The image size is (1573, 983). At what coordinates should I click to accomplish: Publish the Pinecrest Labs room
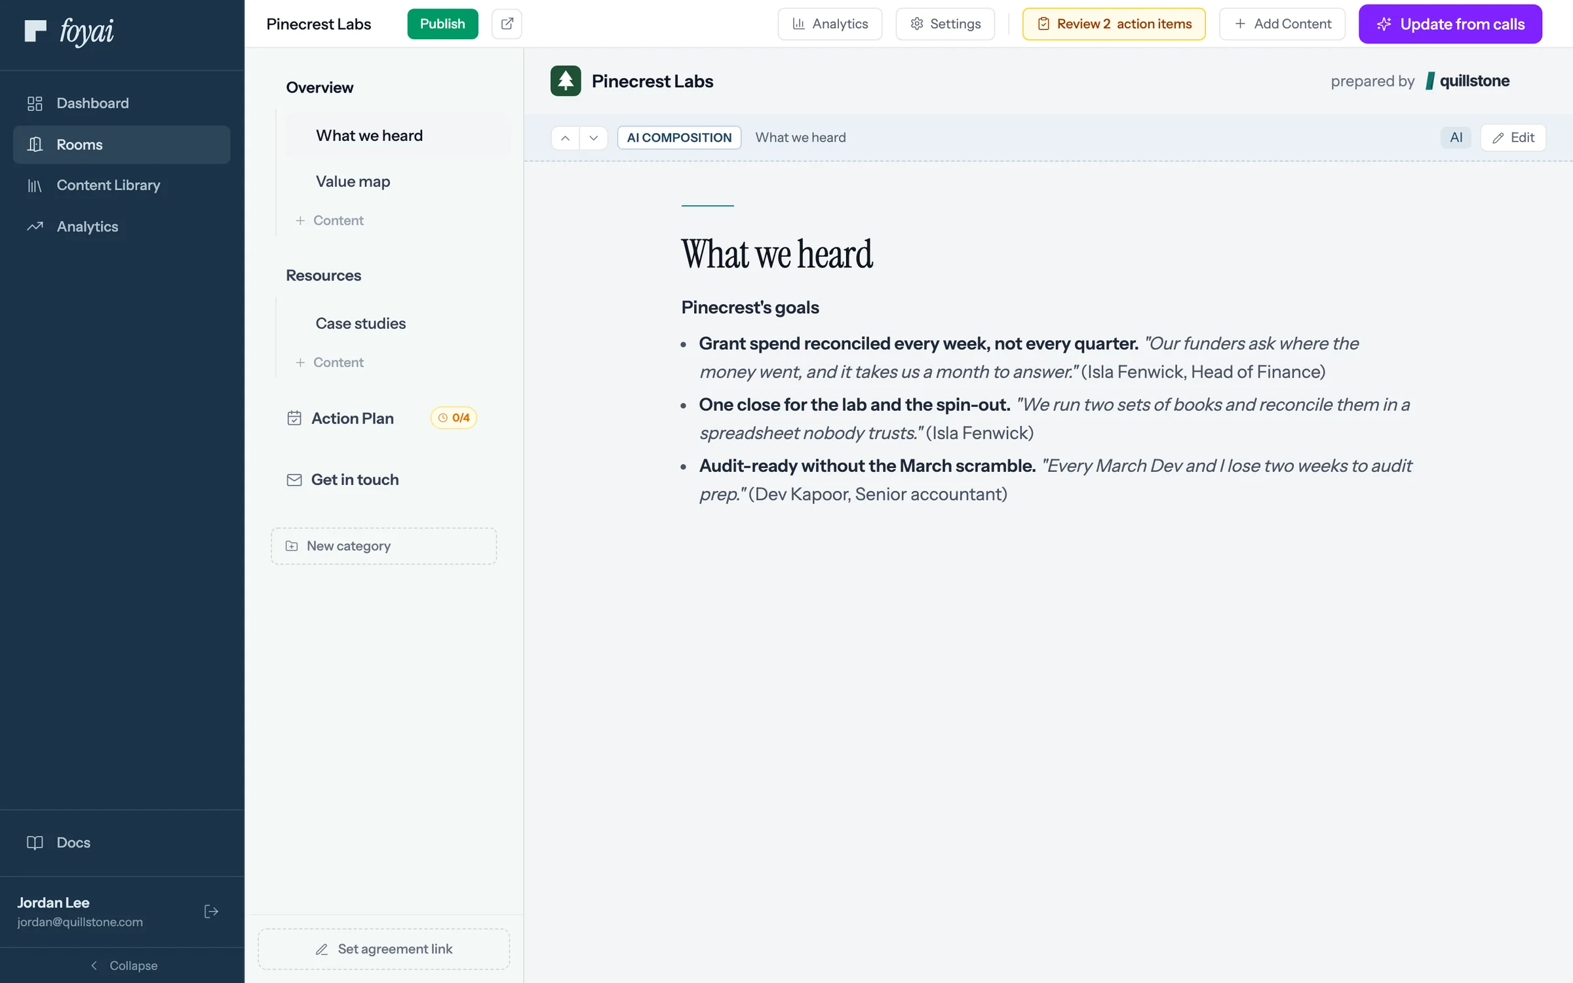[442, 24]
